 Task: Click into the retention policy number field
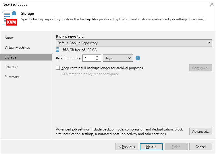[89, 58]
